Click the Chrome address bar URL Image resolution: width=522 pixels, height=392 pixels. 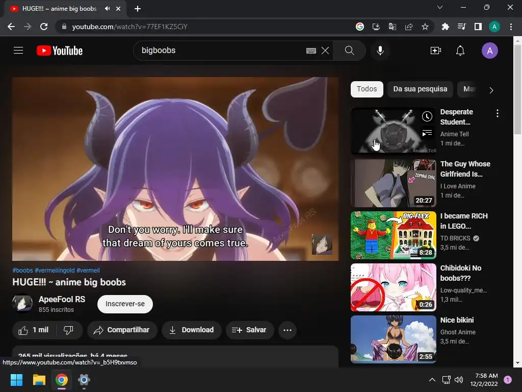click(130, 27)
